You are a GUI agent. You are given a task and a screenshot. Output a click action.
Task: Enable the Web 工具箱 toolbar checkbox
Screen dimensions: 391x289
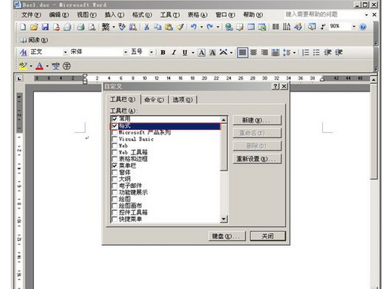tap(115, 152)
